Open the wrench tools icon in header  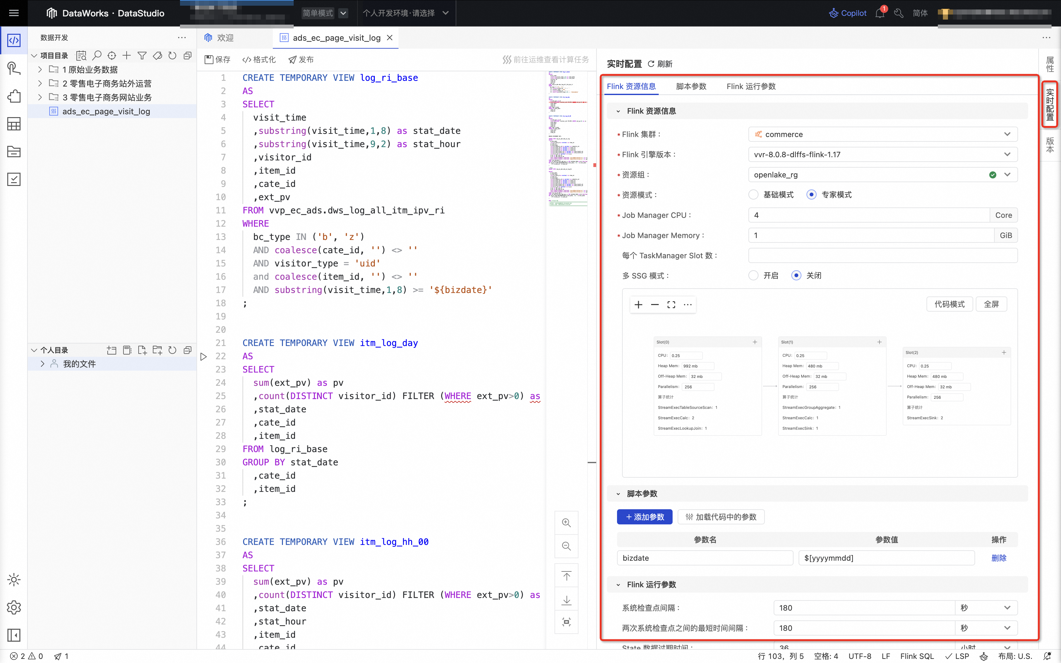pyautogui.click(x=899, y=13)
